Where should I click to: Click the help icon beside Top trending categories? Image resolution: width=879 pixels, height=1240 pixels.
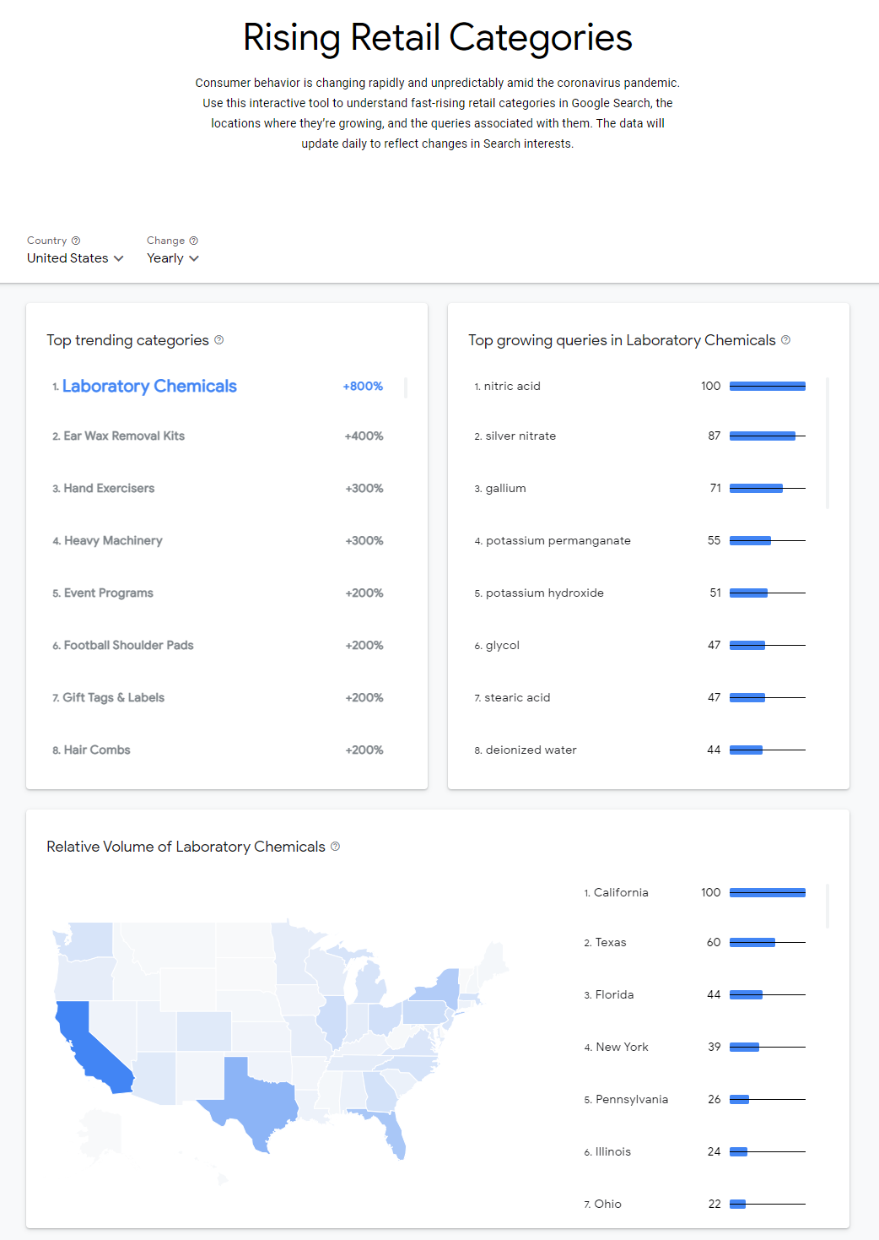click(x=218, y=340)
